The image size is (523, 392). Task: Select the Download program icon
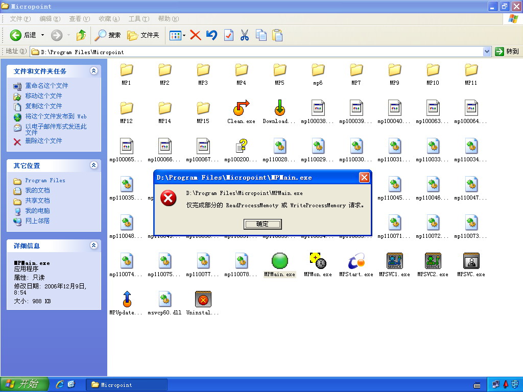click(x=279, y=107)
